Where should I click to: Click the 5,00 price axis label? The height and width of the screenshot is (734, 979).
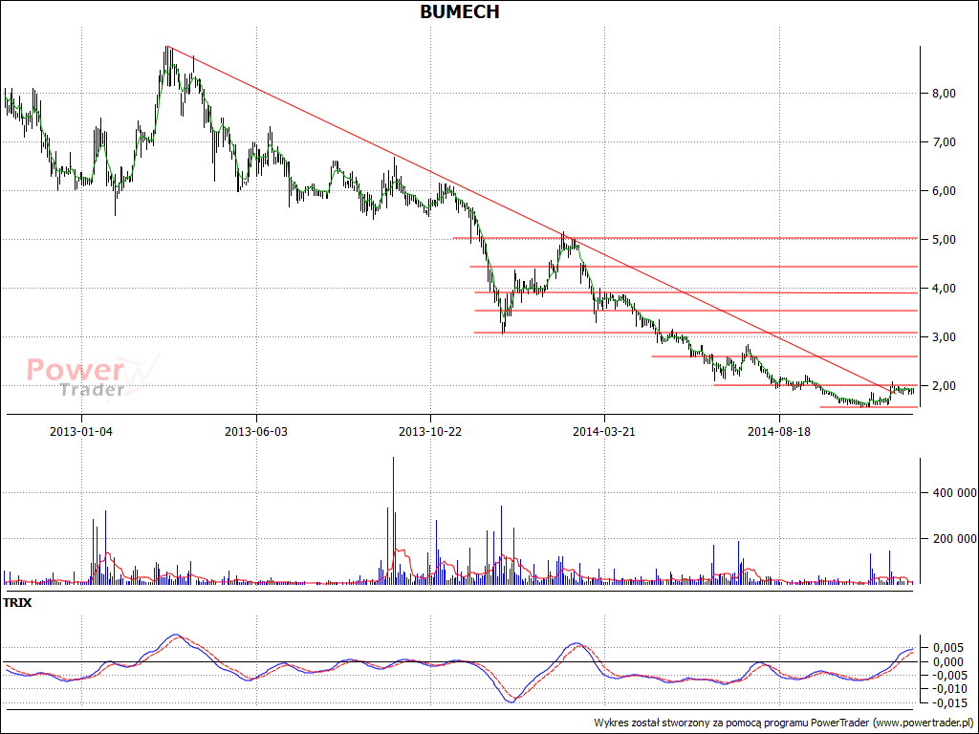(x=944, y=240)
